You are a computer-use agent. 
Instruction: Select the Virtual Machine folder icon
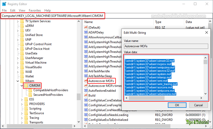pyautogui.click(x=22, y=63)
